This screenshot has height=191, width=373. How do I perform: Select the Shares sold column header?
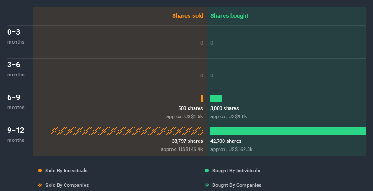point(187,16)
